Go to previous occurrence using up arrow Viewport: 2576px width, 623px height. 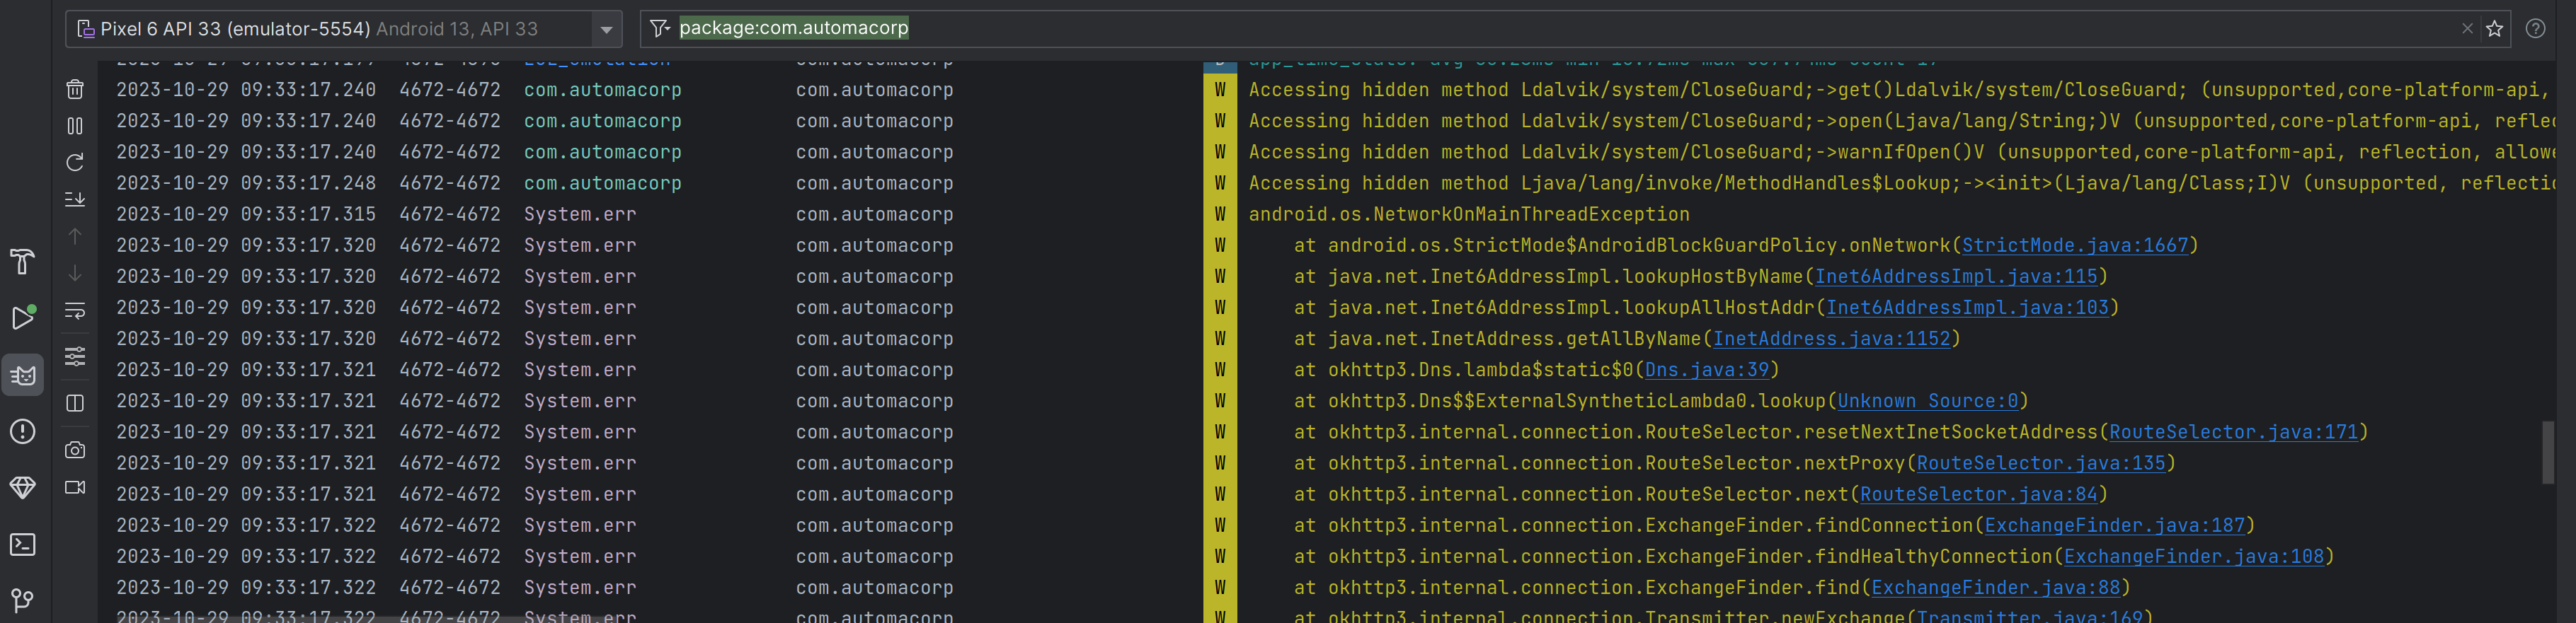[x=75, y=237]
